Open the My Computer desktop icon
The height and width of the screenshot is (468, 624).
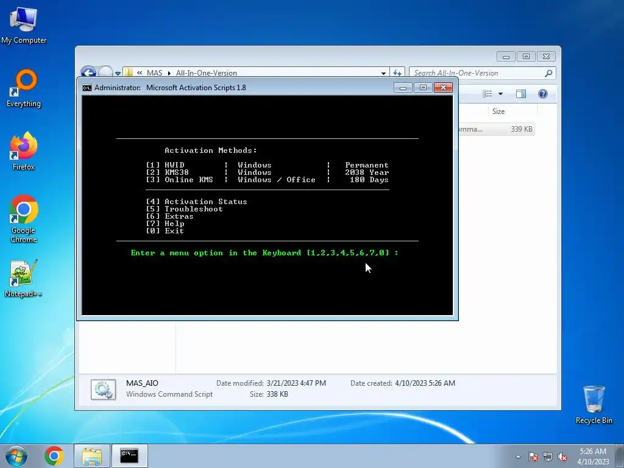[24, 25]
